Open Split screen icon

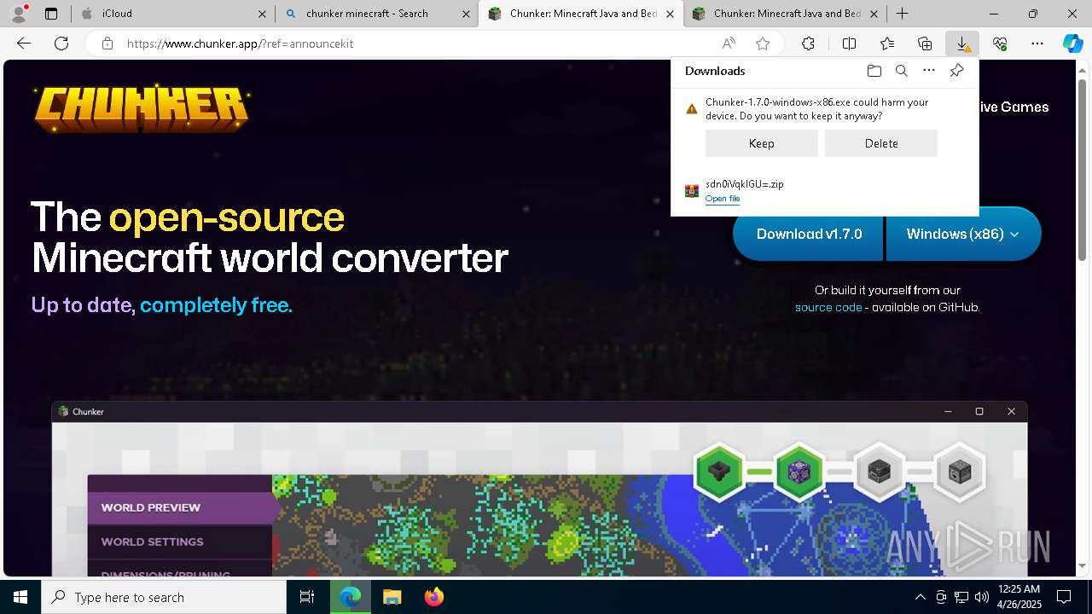coord(849,43)
